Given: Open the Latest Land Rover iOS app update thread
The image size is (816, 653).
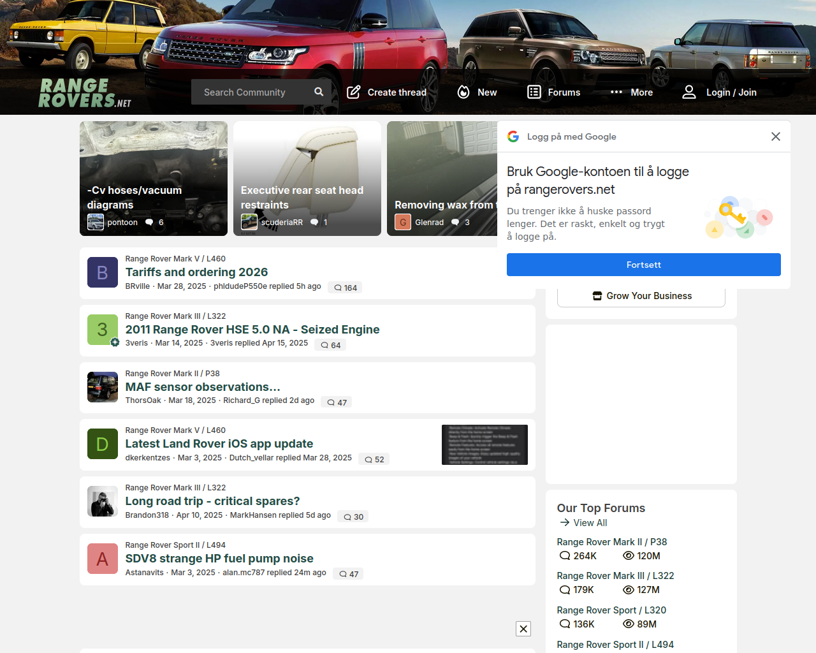Looking at the screenshot, I should pyautogui.click(x=219, y=444).
